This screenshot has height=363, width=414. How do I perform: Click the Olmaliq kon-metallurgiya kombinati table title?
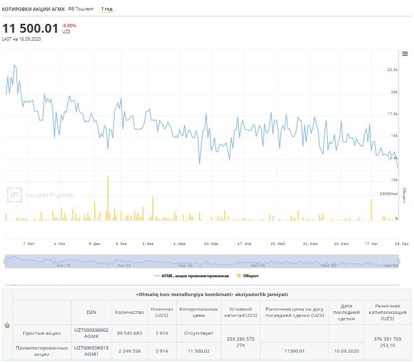(212, 295)
